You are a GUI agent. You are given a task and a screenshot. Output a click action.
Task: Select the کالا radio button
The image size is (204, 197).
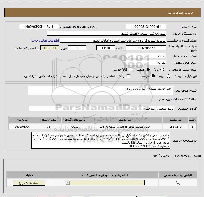pos(162,70)
